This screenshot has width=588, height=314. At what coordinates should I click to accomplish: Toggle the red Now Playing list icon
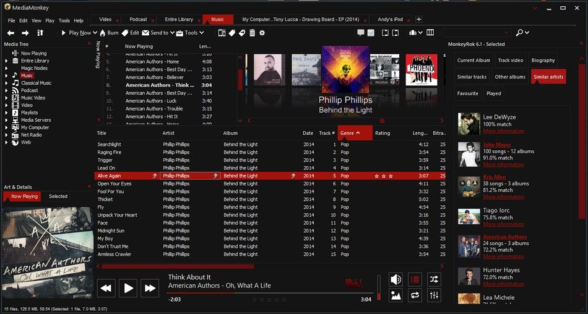pyautogui.click(x=415, y=279)
